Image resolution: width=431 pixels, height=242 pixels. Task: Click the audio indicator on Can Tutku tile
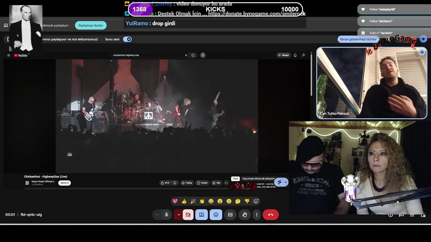(422, 52)
